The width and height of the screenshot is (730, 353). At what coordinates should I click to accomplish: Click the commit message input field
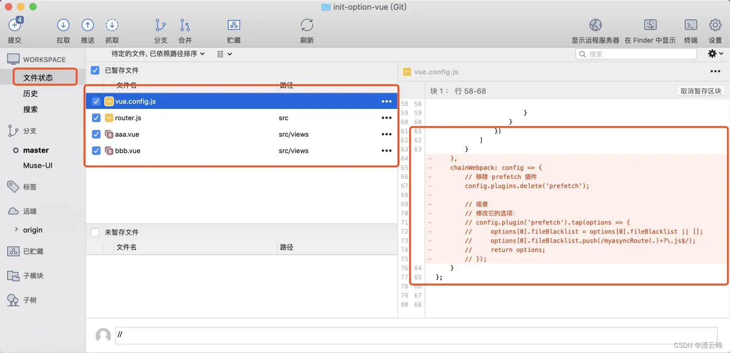pyautogui.click(x=416, y=335)
